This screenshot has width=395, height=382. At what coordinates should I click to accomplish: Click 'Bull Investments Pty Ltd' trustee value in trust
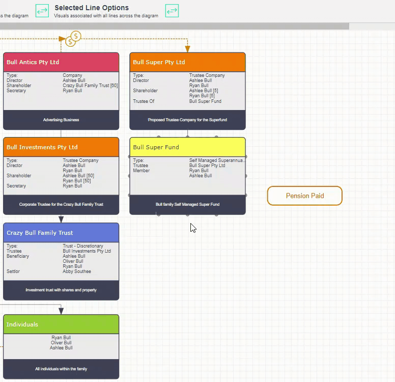point(87,251)
